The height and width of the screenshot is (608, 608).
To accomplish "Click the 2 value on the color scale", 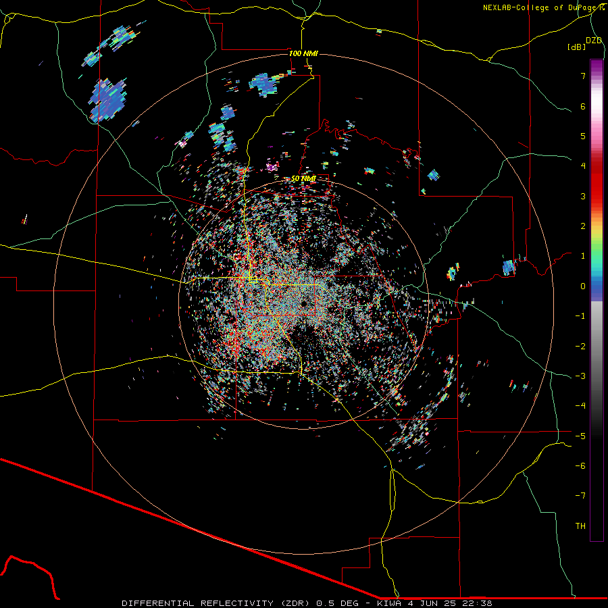I will (583, 226).
